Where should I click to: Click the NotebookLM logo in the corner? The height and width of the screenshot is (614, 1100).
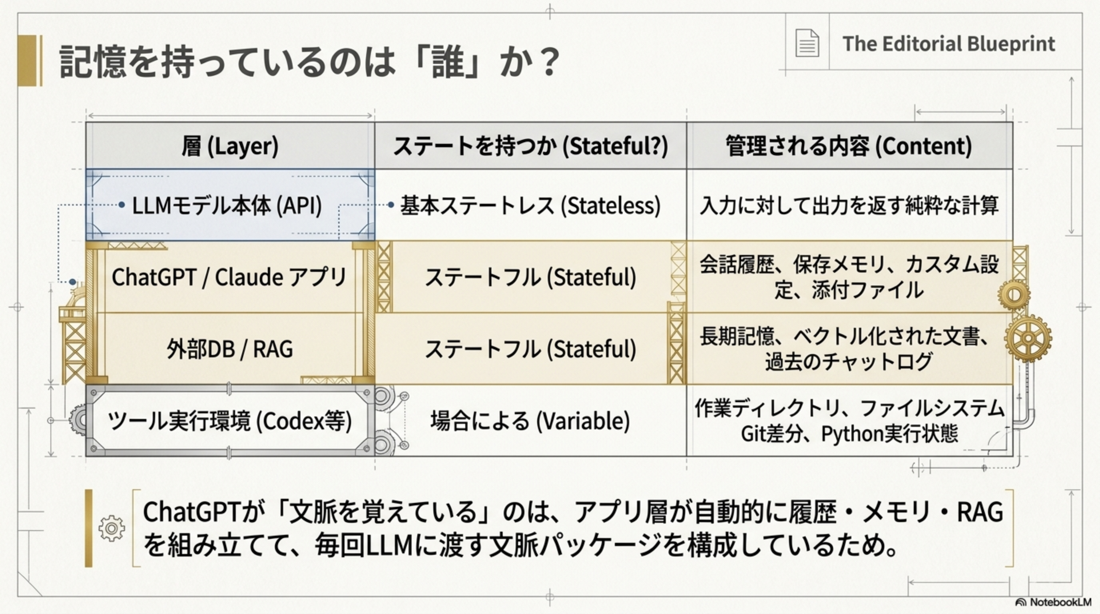coord(1021,602)
